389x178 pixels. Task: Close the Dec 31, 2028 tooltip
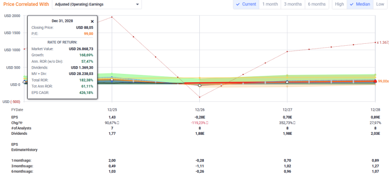pyautogui.click(x=92, y=21)
